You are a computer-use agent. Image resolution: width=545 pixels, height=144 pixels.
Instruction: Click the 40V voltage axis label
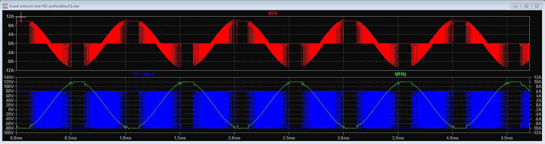coord(10,100)
